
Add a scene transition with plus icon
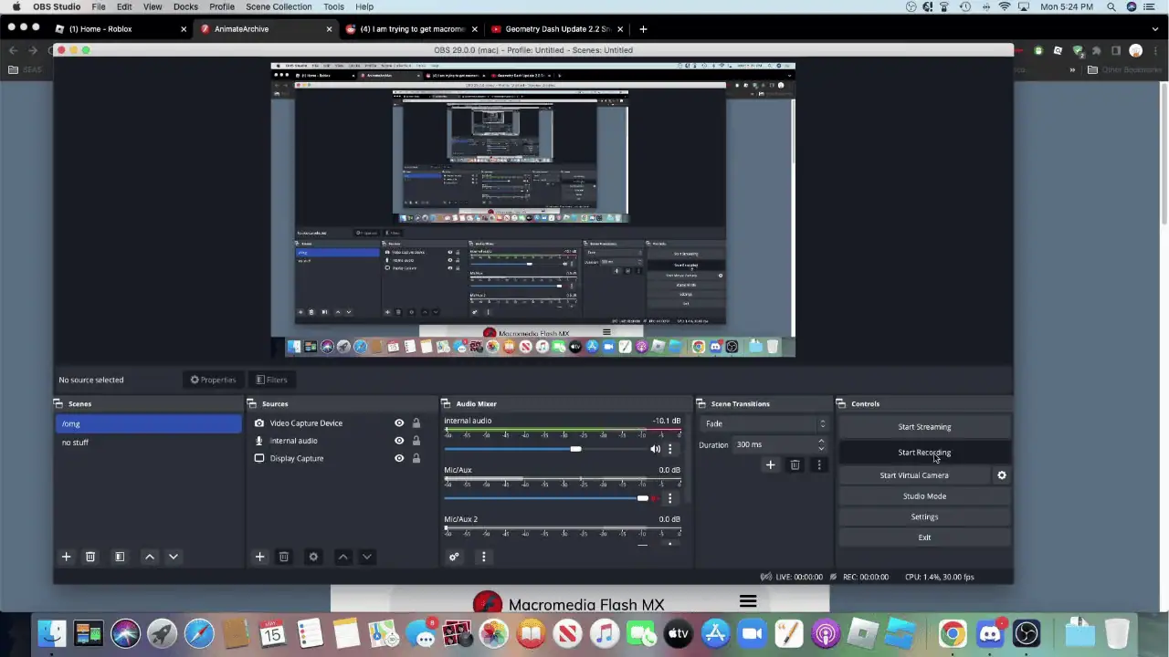pos(770,465)
